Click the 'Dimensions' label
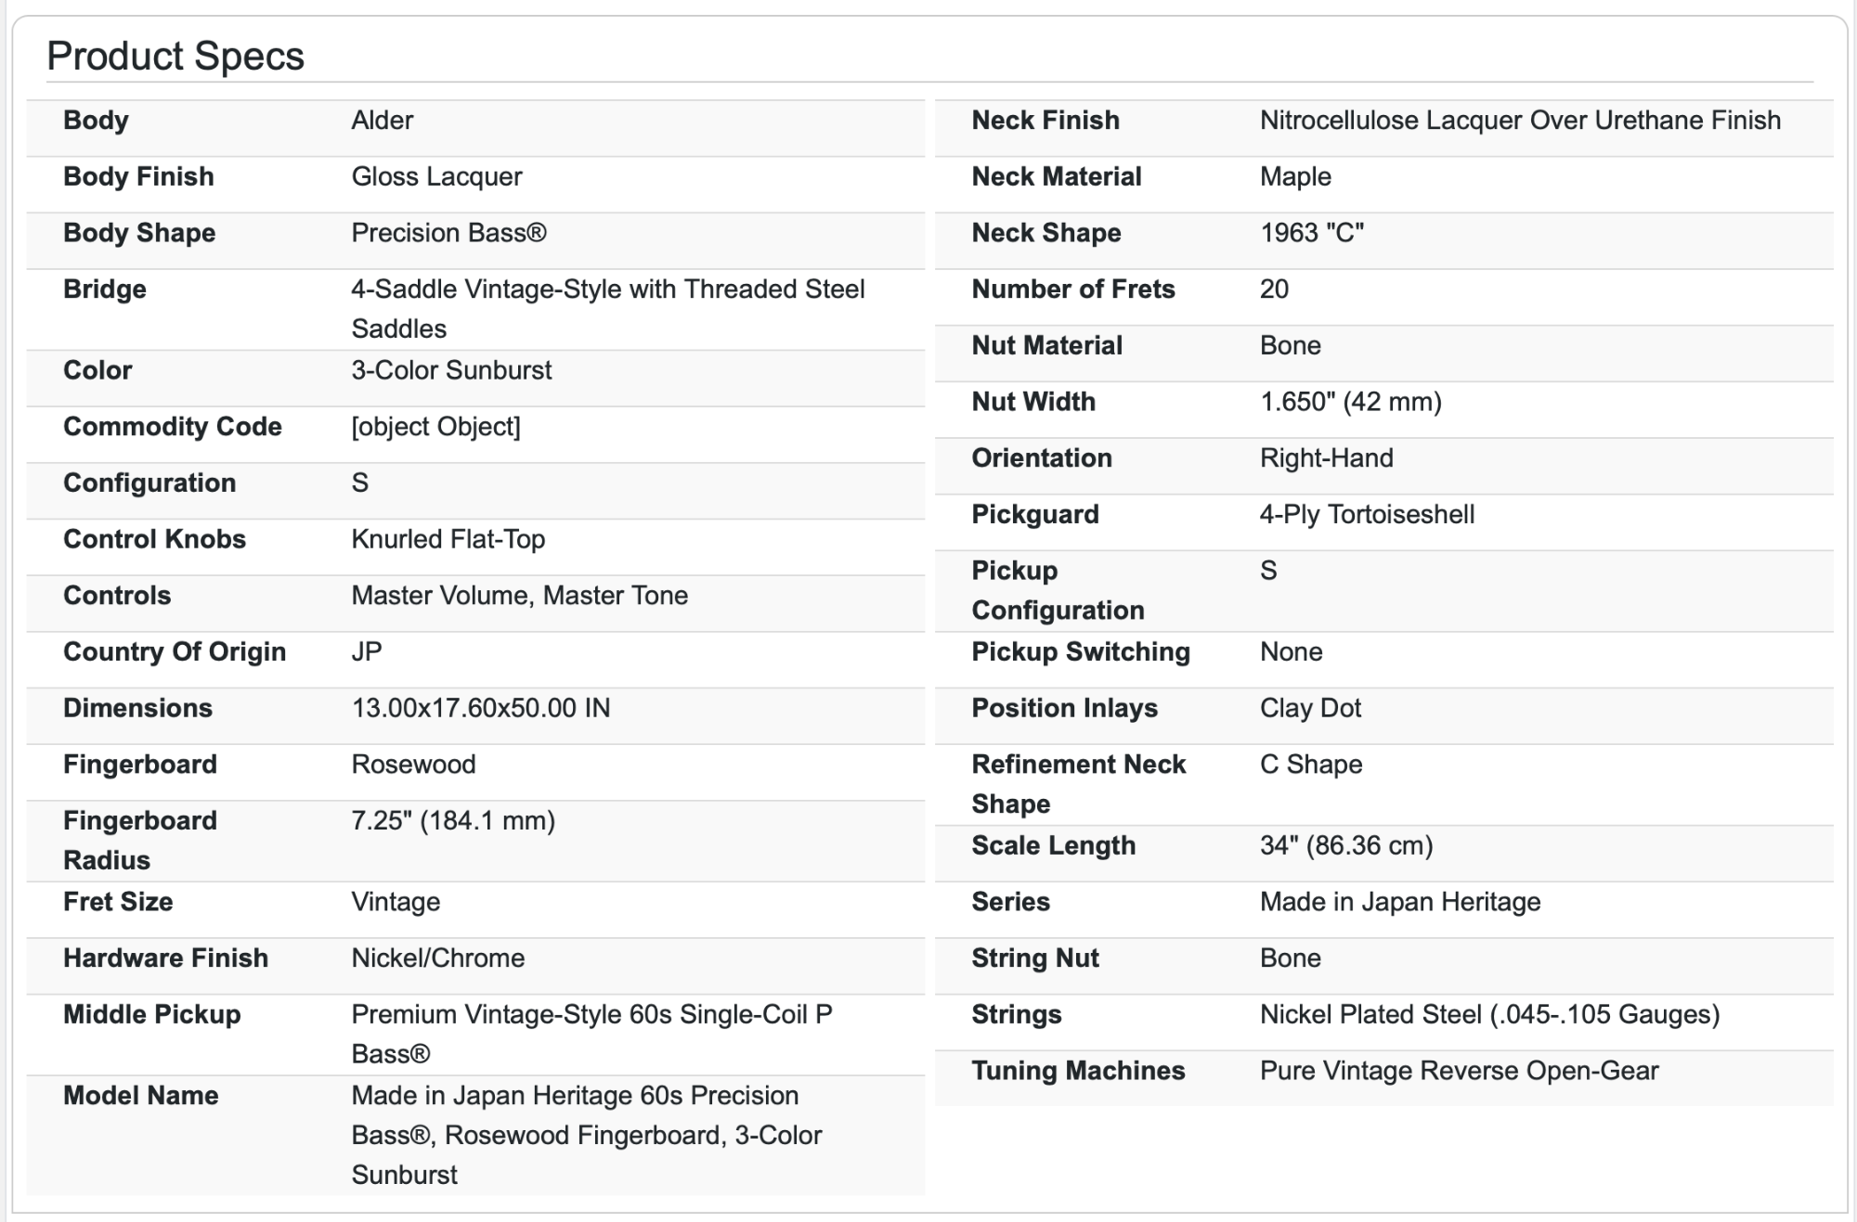Image resolution: width=1857 pixels, height=1222 pixels. 137,708
